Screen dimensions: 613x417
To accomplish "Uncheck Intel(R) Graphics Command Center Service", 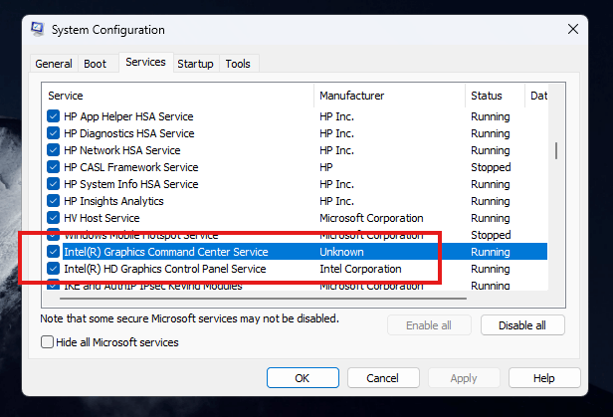I will [x=53, y=252].
